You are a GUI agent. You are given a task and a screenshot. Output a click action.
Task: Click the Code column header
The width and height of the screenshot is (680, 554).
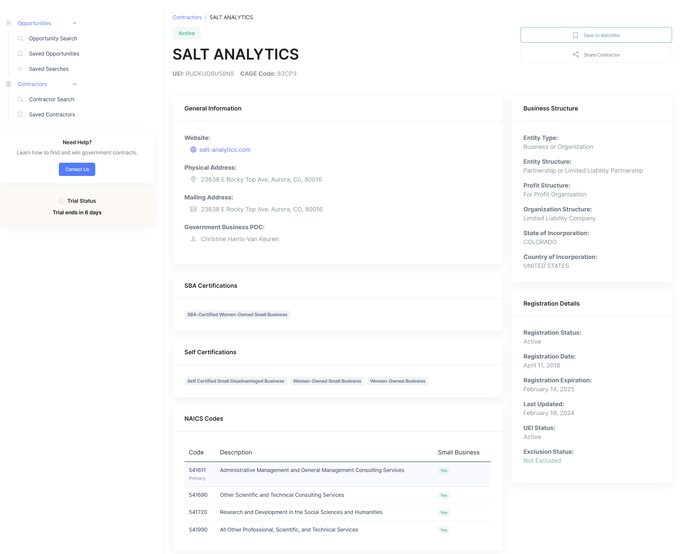tap(196, 452)
